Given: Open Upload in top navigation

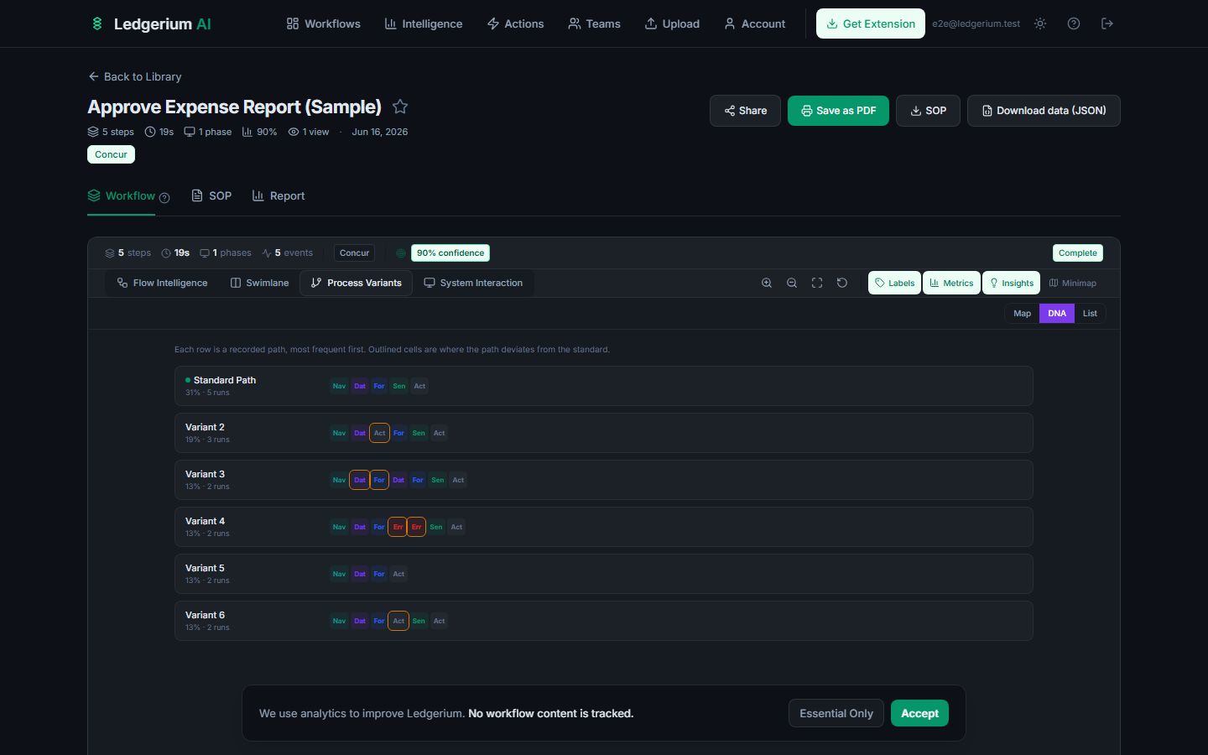Looking at the screenshot, I should (x=672, y=23).
